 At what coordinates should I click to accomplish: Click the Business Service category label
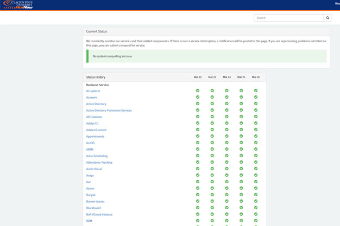[x=97, y=85]
